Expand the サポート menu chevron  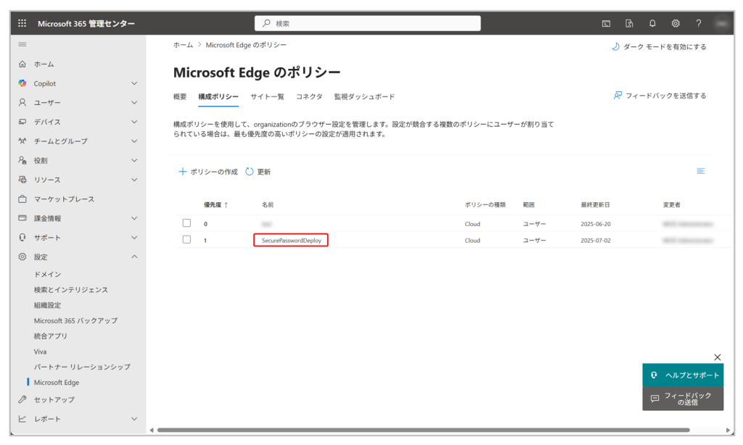pos(134,238)
